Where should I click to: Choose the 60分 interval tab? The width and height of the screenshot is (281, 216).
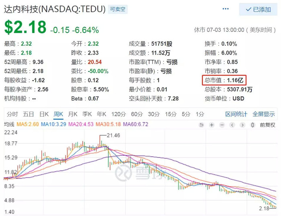click(x=137, y=114)
